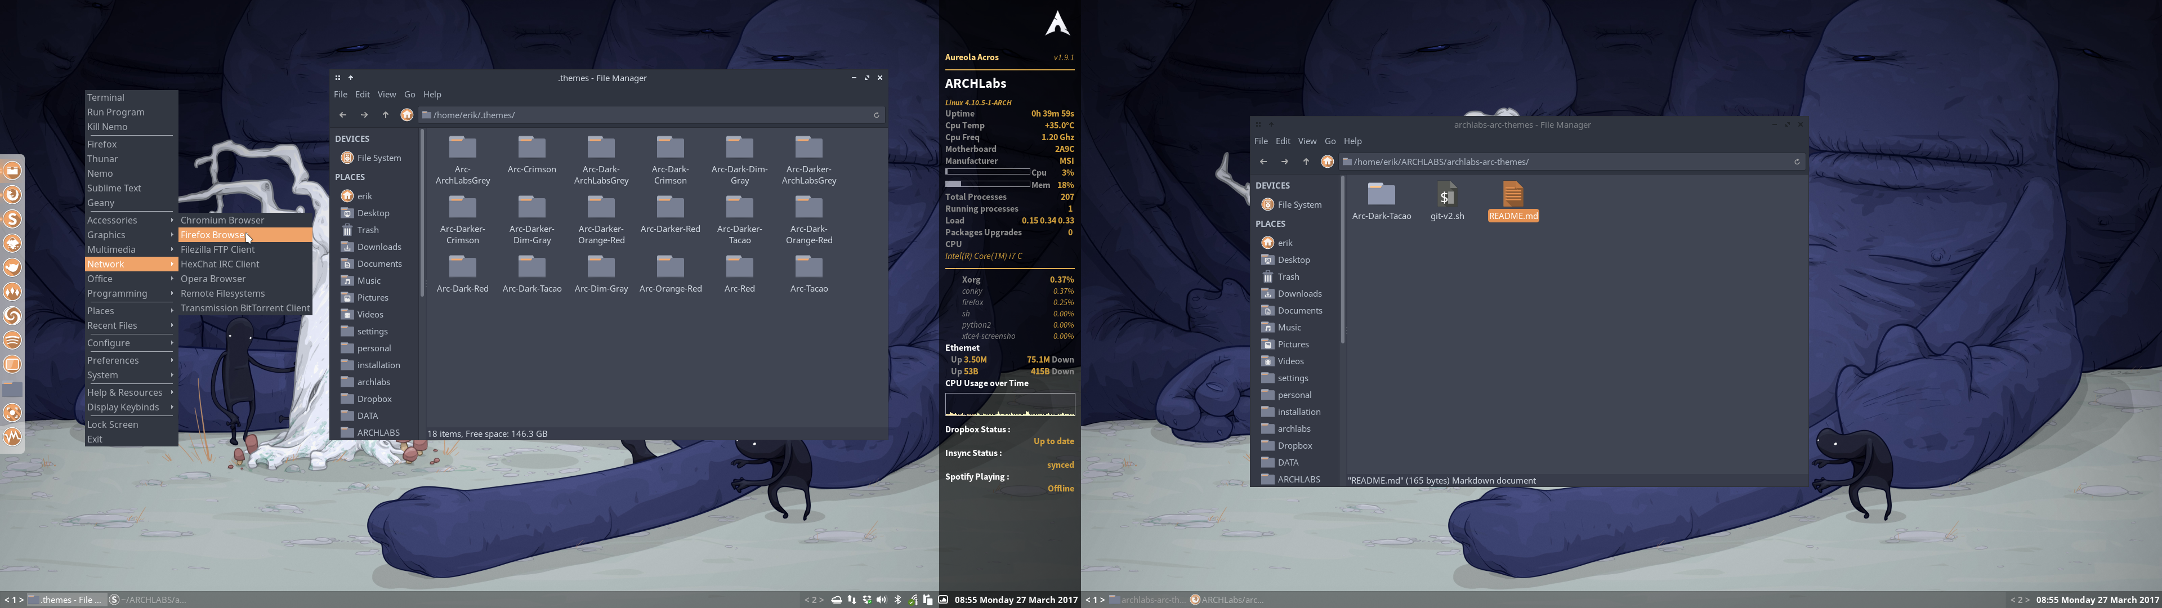
Task: Click the Dropbox tray icon
Action: pos(867,600)
